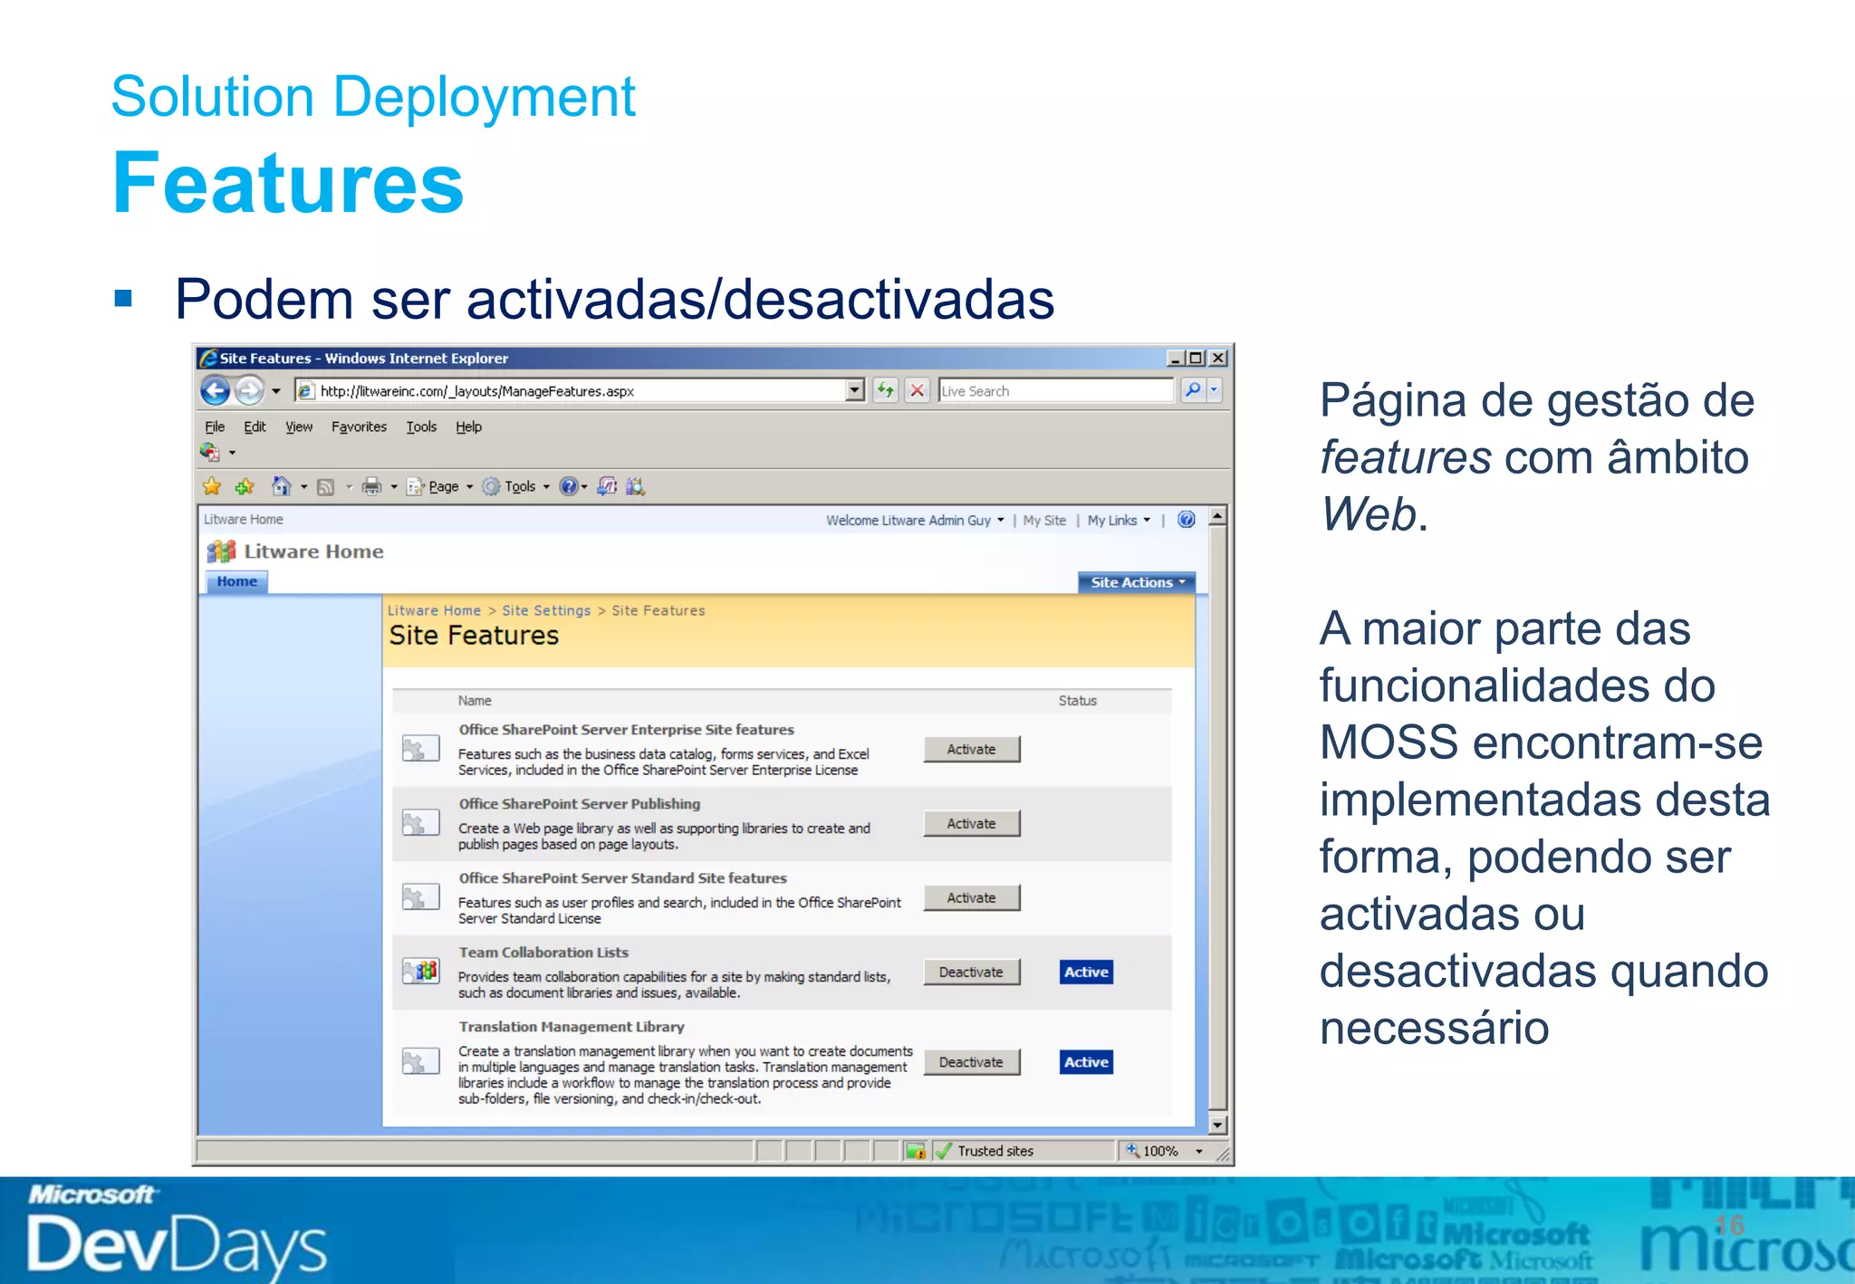Refresh the page with the green arrows icon
Viewport: 1855px width, 1284px height.
[x=886, y=390]
